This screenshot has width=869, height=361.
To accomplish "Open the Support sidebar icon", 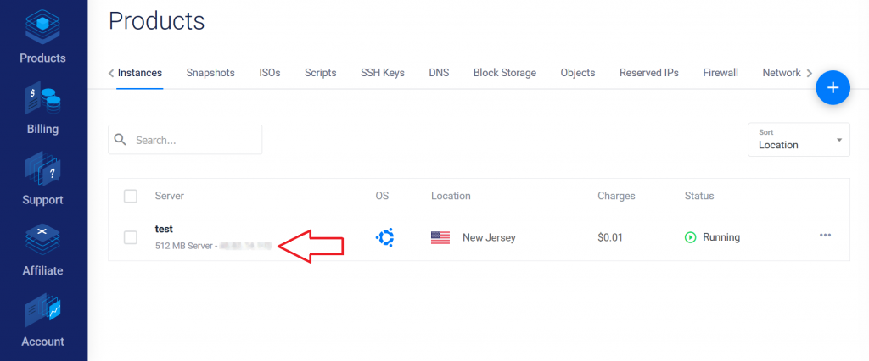I will coord(42,172).
